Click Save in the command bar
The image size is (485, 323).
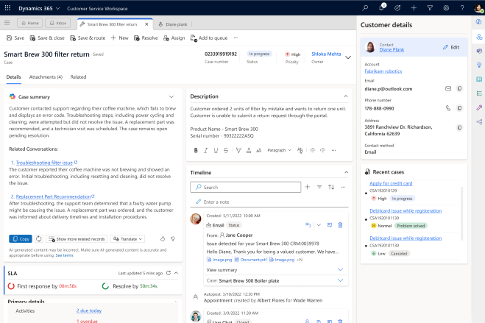pos(15,38)
